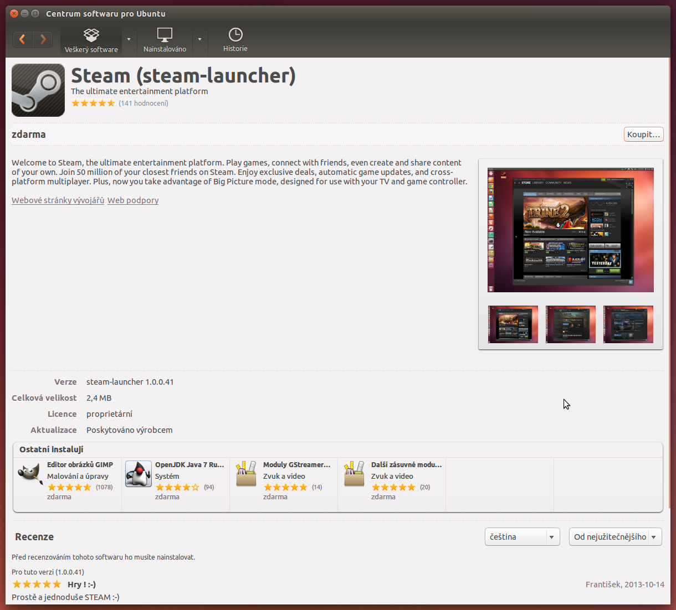
Task: Click the licence value 'proprietární'
Action: pos(109,414)
